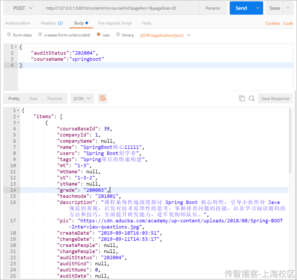Click the "changePeople": null response line
Image resolution: width=297 pixels, height=280 pixels.
tap(87, 251)
